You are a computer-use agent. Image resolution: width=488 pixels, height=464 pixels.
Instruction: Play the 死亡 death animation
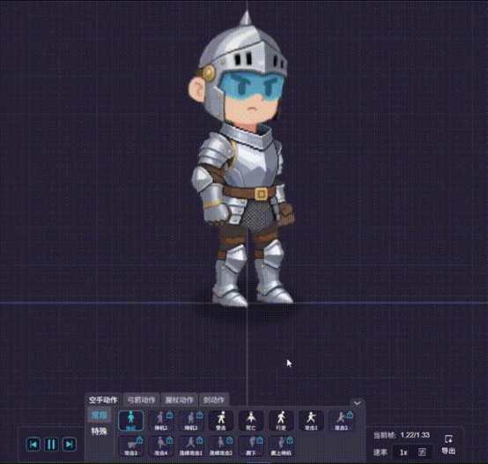pos(251,421)
